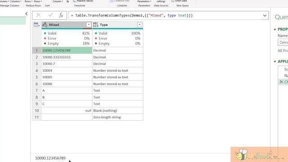Change data type via Mixed column ABC icon

coord(45,25)
